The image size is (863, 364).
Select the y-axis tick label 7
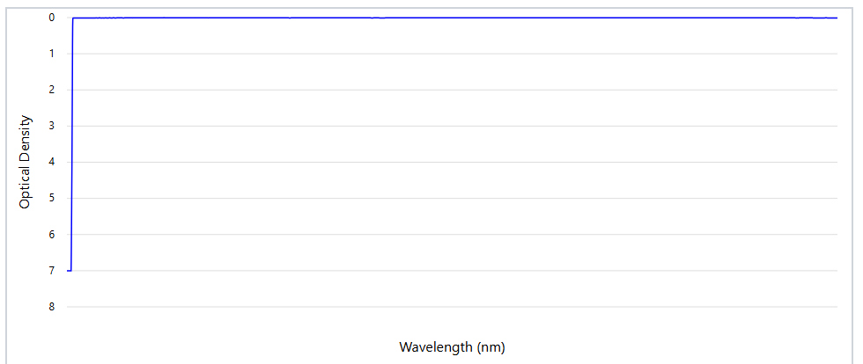click(52, 271)
